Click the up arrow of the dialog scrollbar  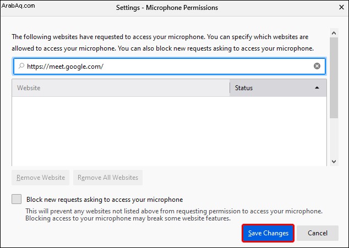click(x=334, y=33)
